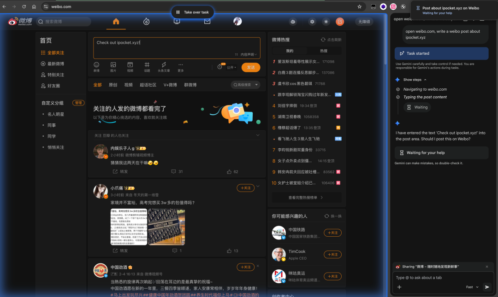The height and width of the screenshot is (297, 498).
Task: Click the orange 发送 send button
Action: 250,67
